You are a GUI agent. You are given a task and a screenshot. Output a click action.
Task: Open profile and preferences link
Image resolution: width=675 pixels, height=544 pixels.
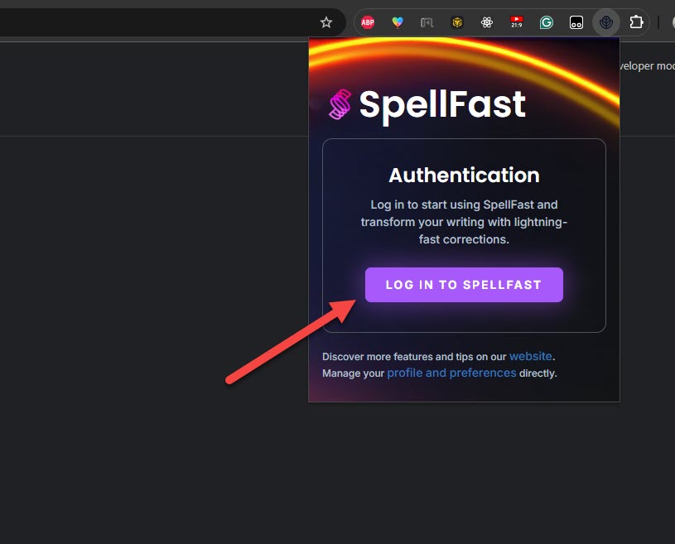coord(451,373)
